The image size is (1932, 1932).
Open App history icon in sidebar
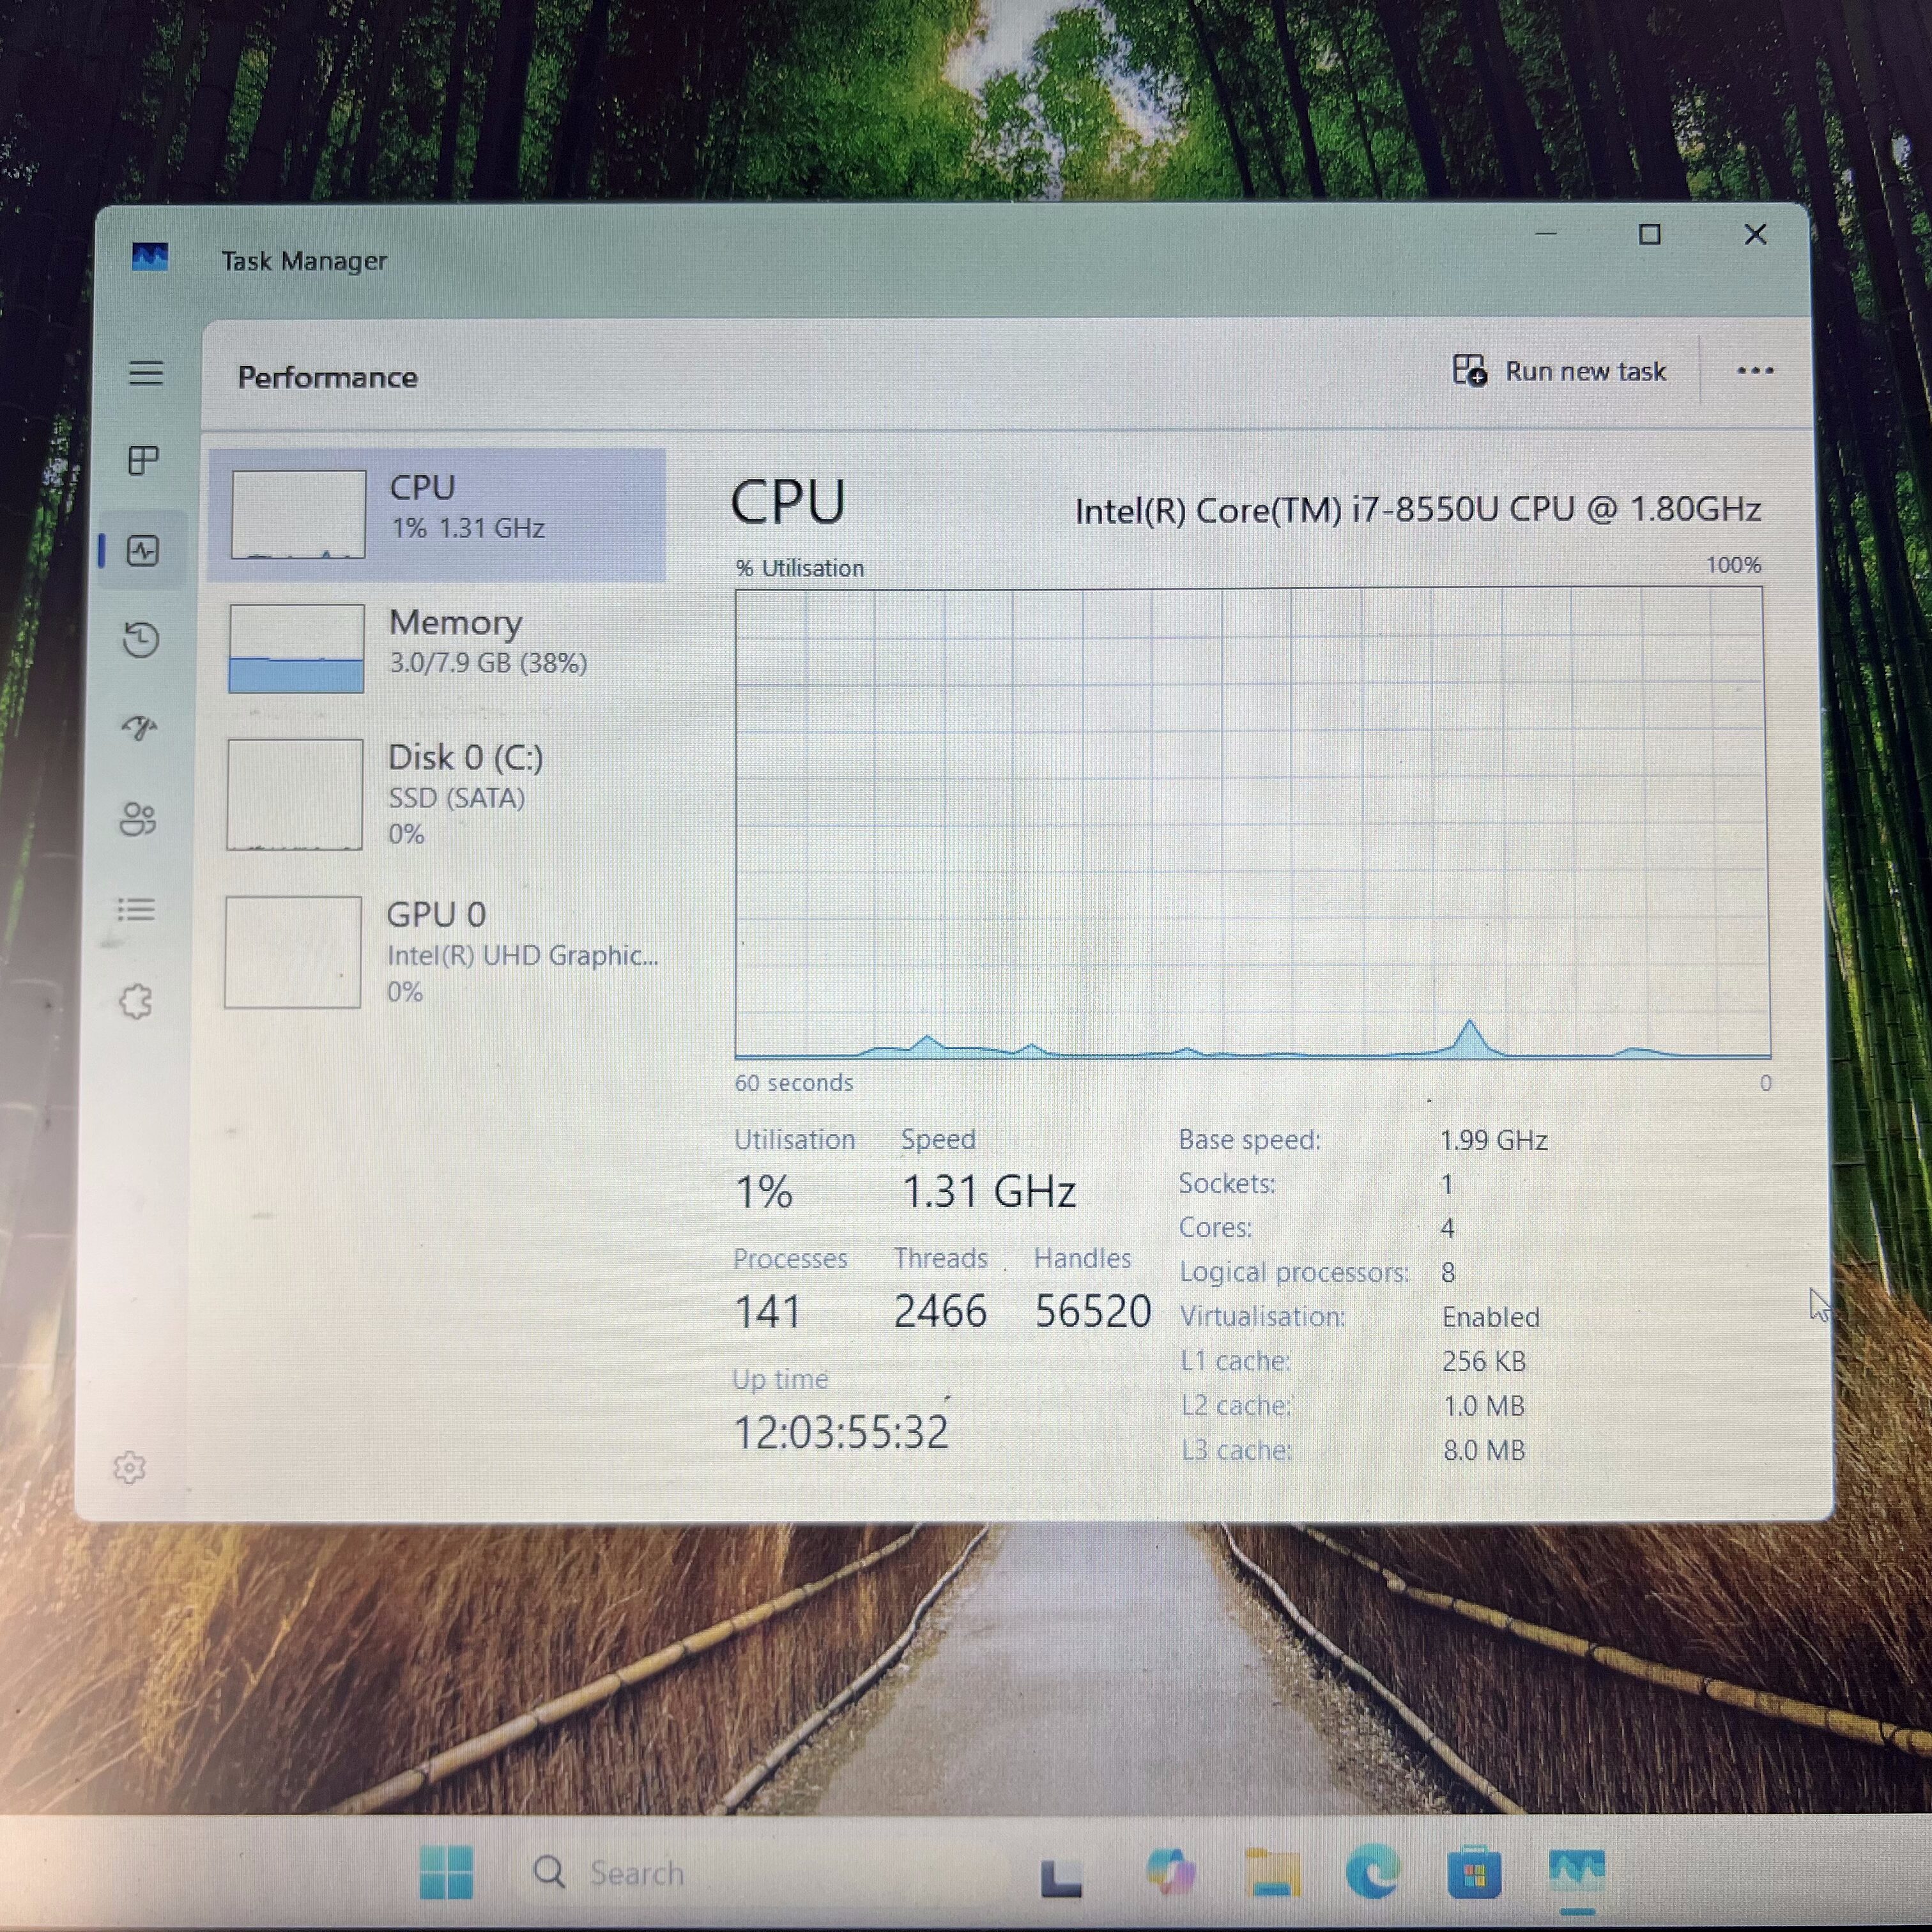coord(141,640)
